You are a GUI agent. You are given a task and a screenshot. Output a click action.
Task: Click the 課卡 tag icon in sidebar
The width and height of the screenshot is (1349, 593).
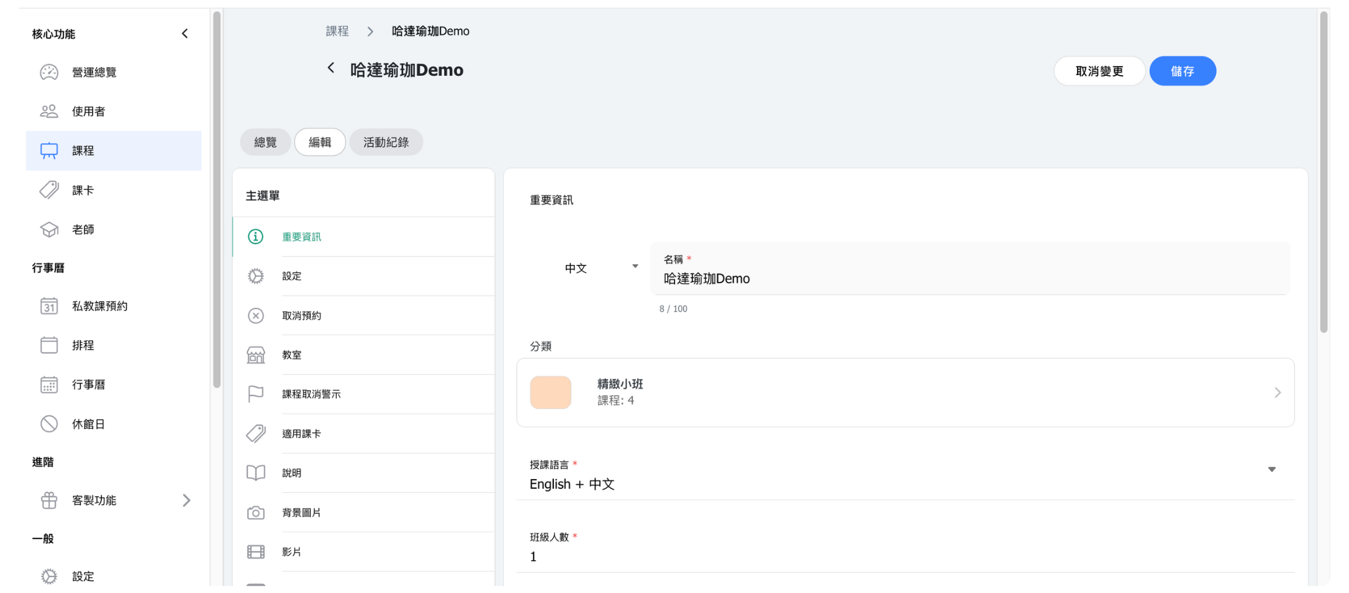pyautogui.click(x=49, y=190)
